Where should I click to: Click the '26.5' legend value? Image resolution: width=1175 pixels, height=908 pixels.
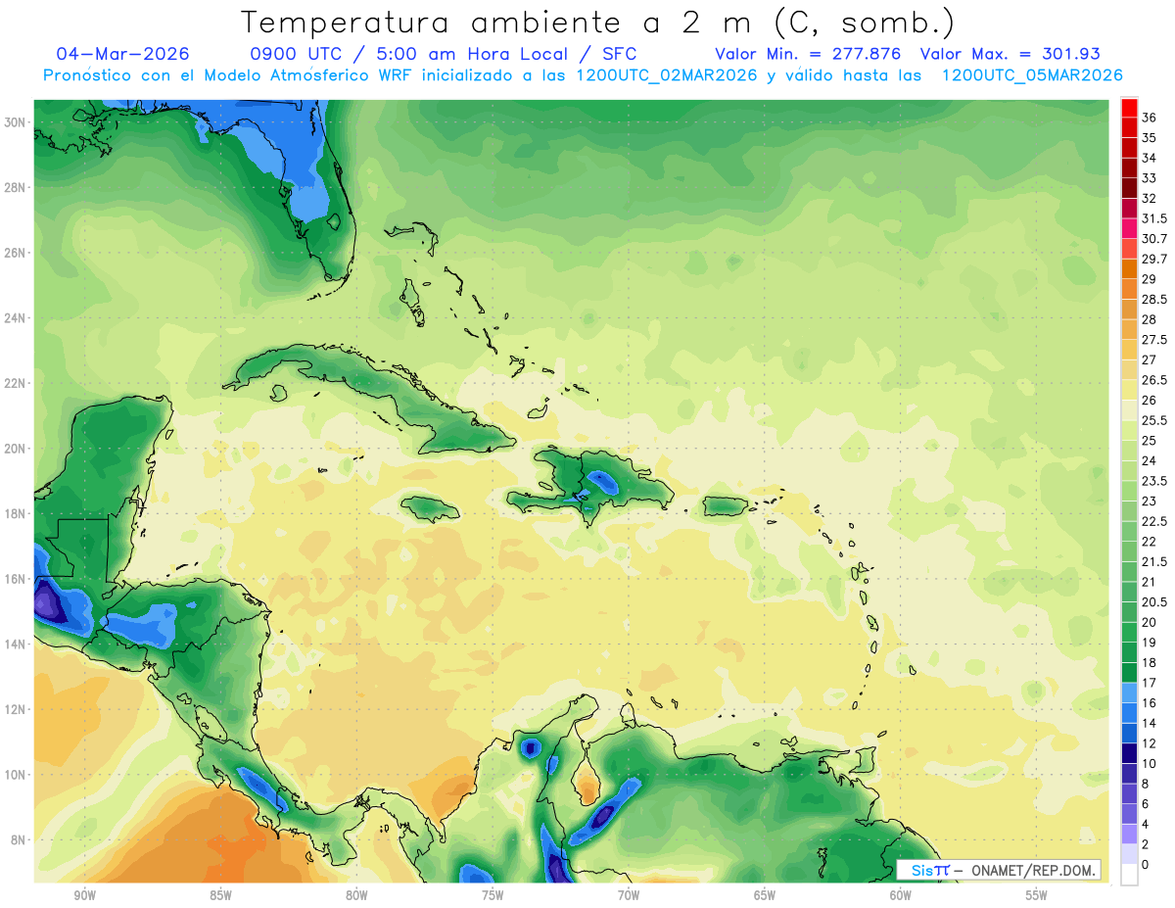click(x=1154, y=380)
